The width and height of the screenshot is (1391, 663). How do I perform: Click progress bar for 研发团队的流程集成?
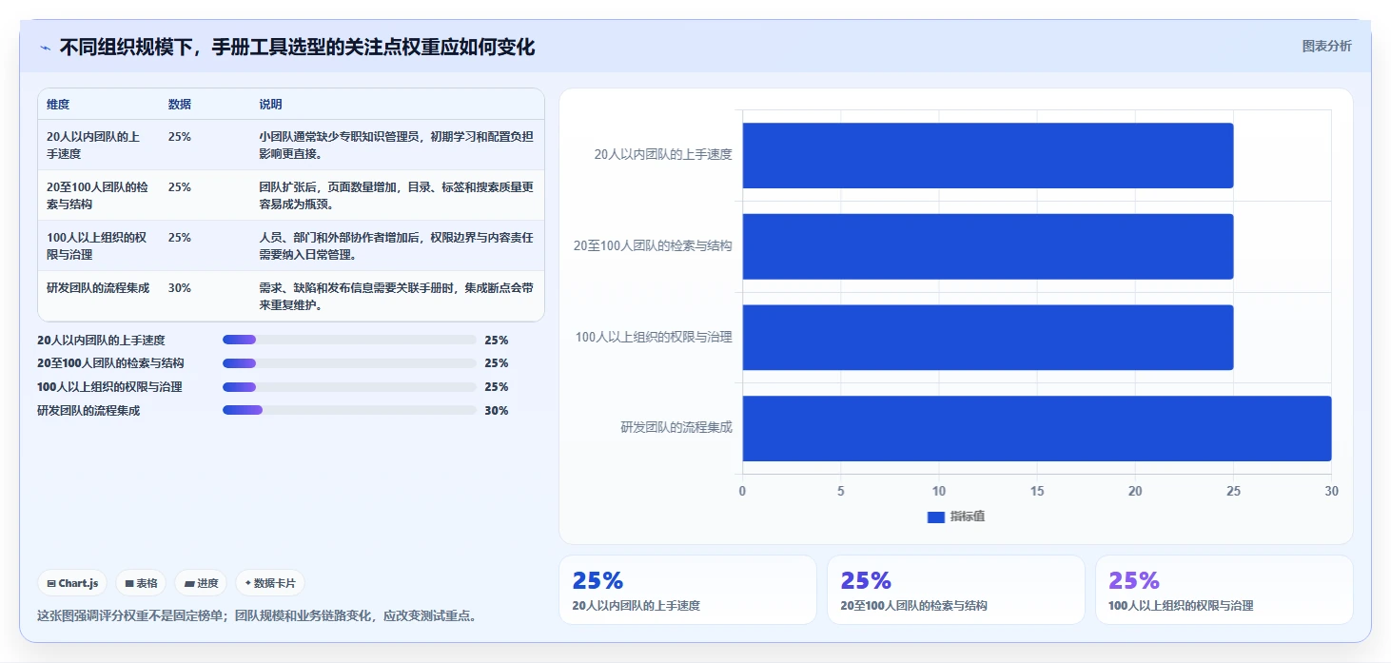(x=349, y=411)
